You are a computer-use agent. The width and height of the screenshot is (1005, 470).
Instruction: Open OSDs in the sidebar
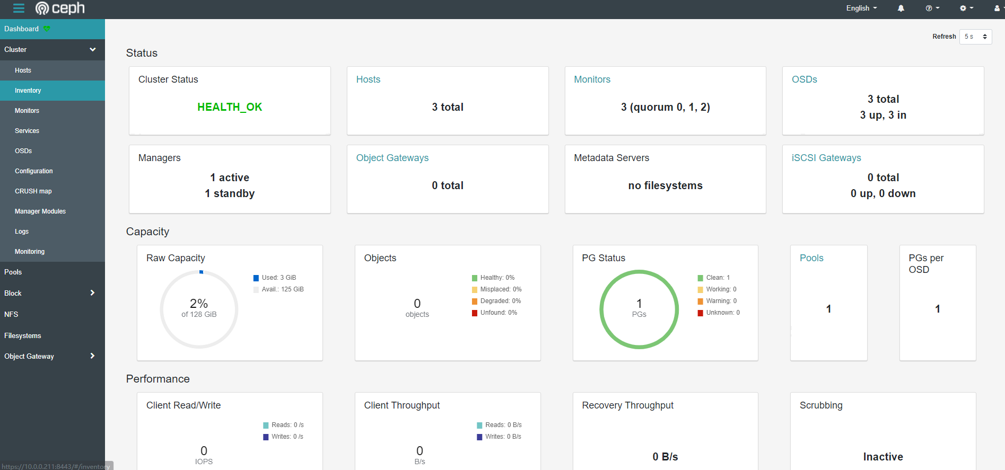(x=53, y=151)
